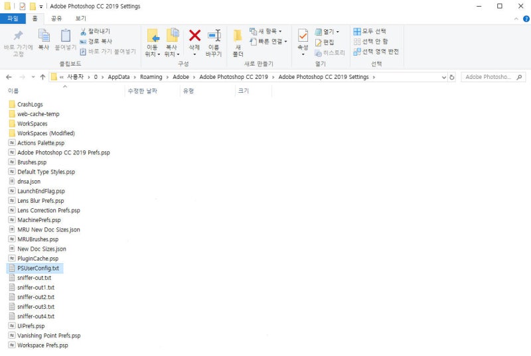Screen dimensions: 531x356
Task: Click Rename (이름 바꾸기) icon
Action: tap(214, 36)
